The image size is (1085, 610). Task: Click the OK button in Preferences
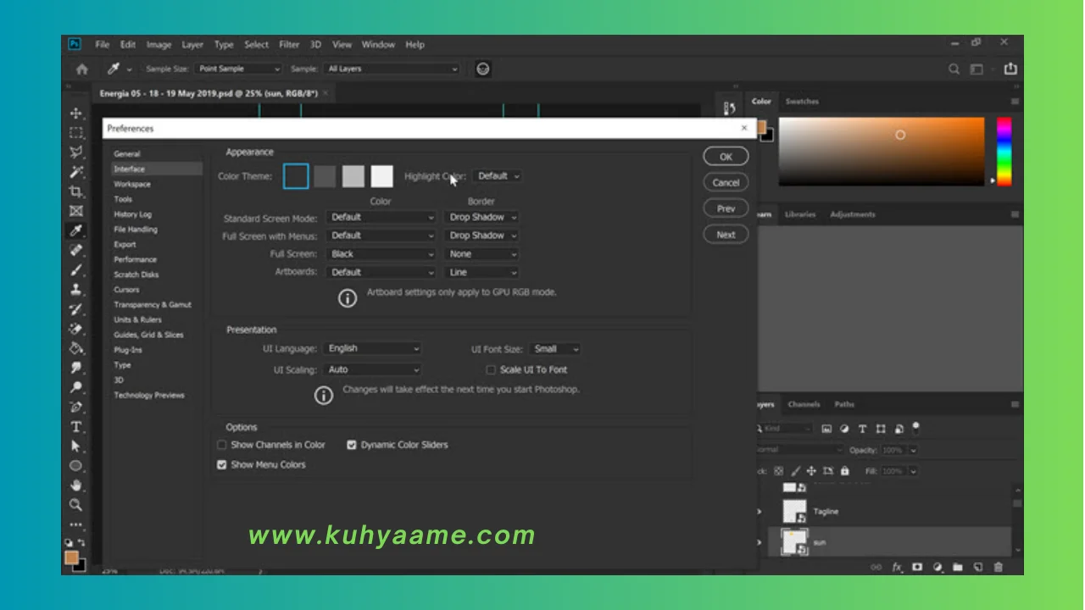[x=726, y=157]
